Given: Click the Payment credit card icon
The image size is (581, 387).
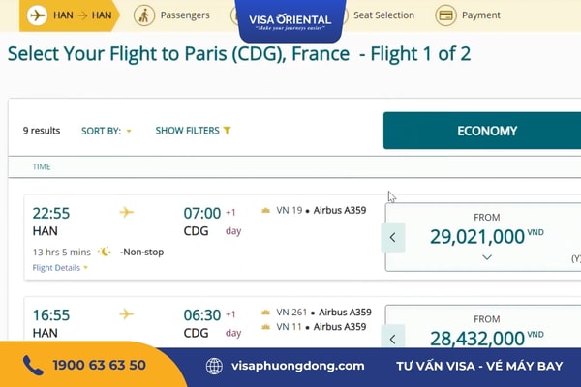Looking at the screenshot, I should pos(445,15).
